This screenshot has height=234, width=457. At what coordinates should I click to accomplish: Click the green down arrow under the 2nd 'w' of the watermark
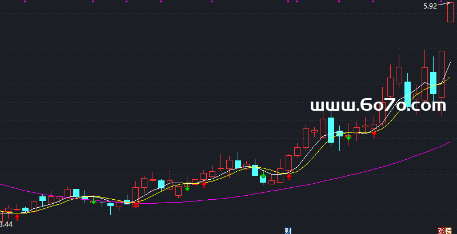[348, 137]
